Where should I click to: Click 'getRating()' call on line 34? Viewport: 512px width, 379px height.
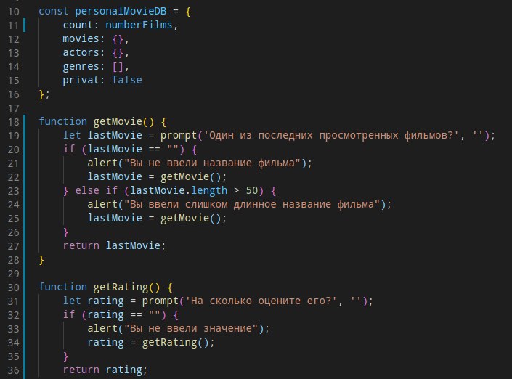coord(175,342)
